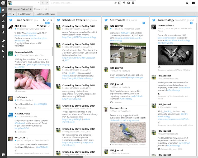Click the Natures_Voice username
The height and width of the screenshot is (158, 198).
[x=22, y=114]
